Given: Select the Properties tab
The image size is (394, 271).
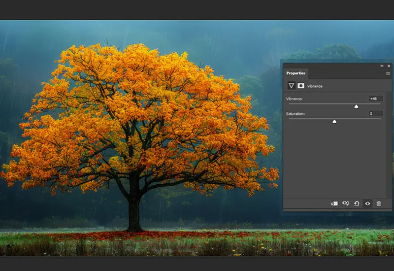Looking at the screenshot, I should click(x=295, y=73).
